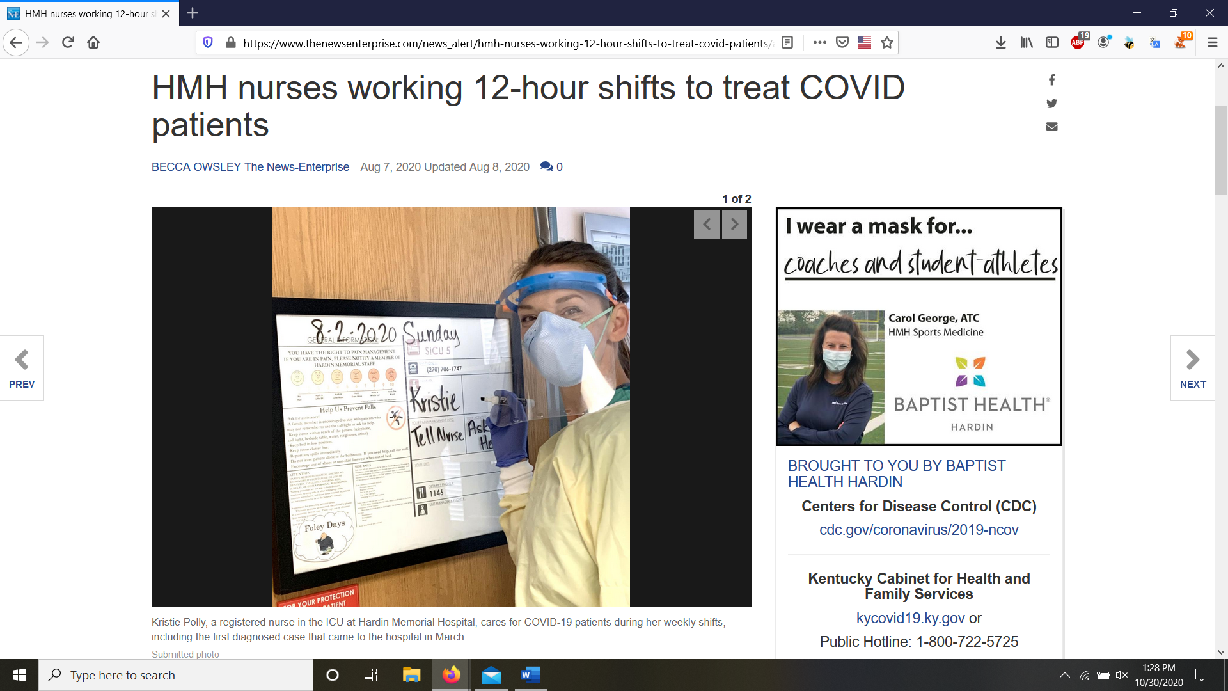Share article on Facebook icon
Viewport: 1228px width, 691px height.
1051,80
